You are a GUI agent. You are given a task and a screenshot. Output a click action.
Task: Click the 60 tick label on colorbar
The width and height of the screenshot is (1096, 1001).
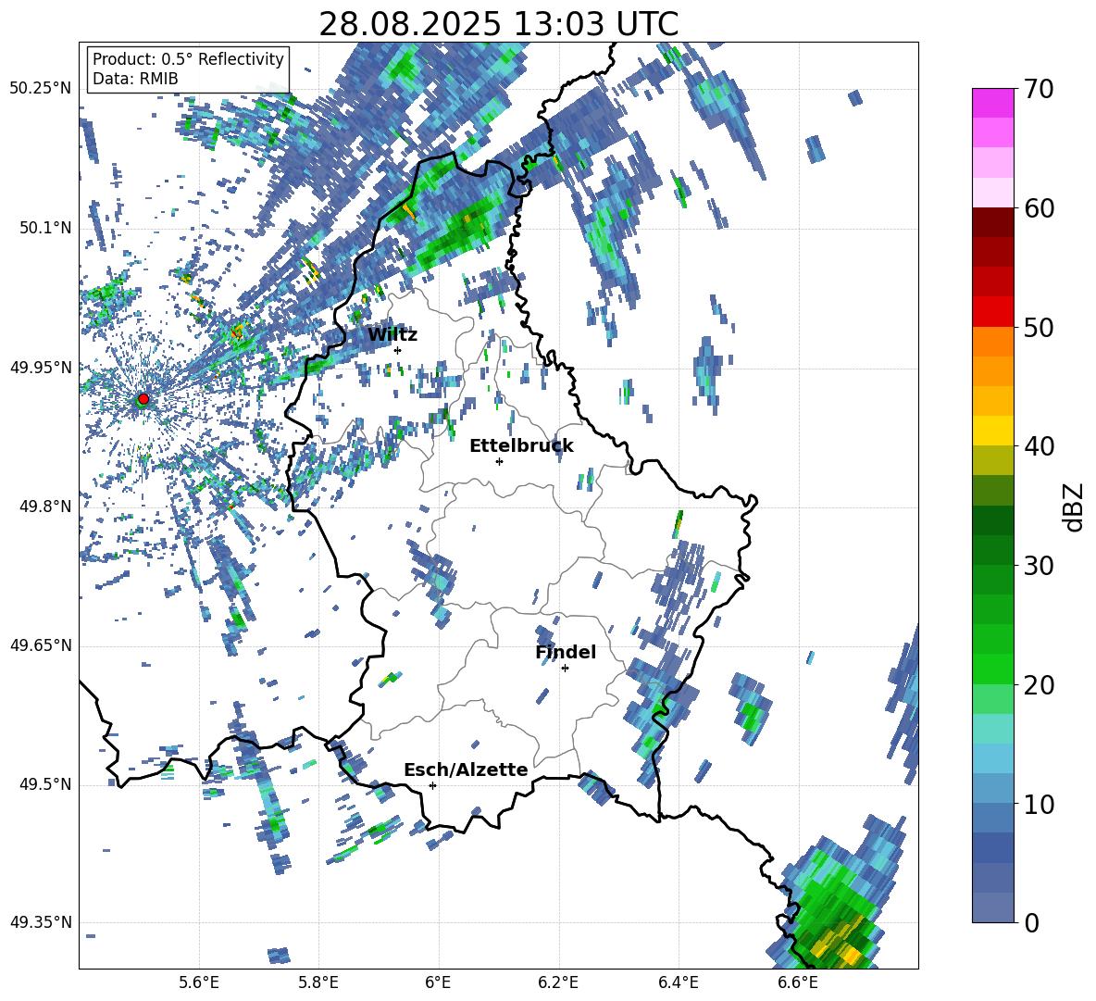[x=1038, y=208]
